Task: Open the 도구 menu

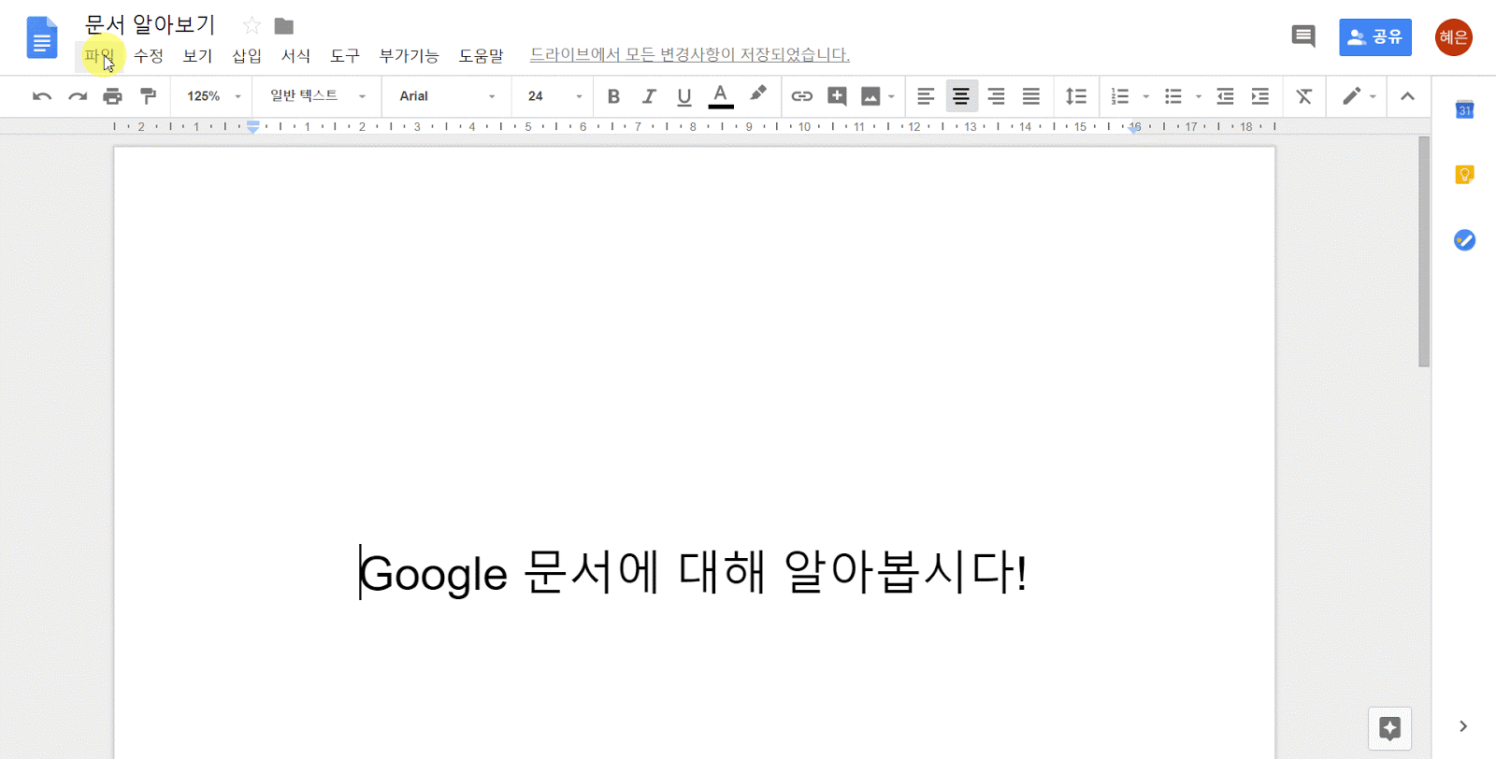Action: 345,56
